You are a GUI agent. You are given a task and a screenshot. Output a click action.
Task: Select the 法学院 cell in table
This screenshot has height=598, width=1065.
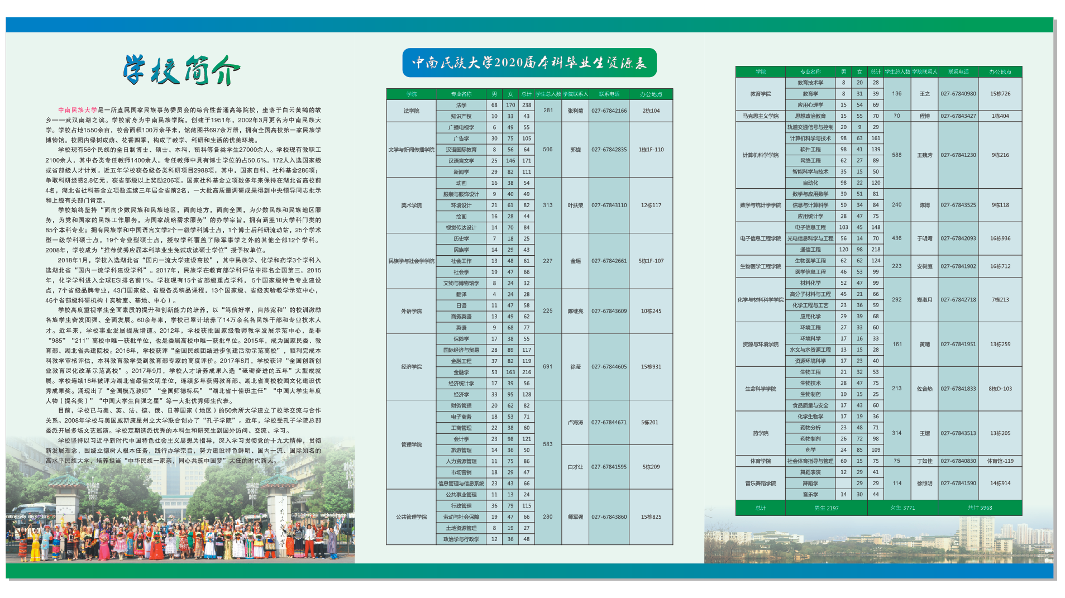point(411,111)
